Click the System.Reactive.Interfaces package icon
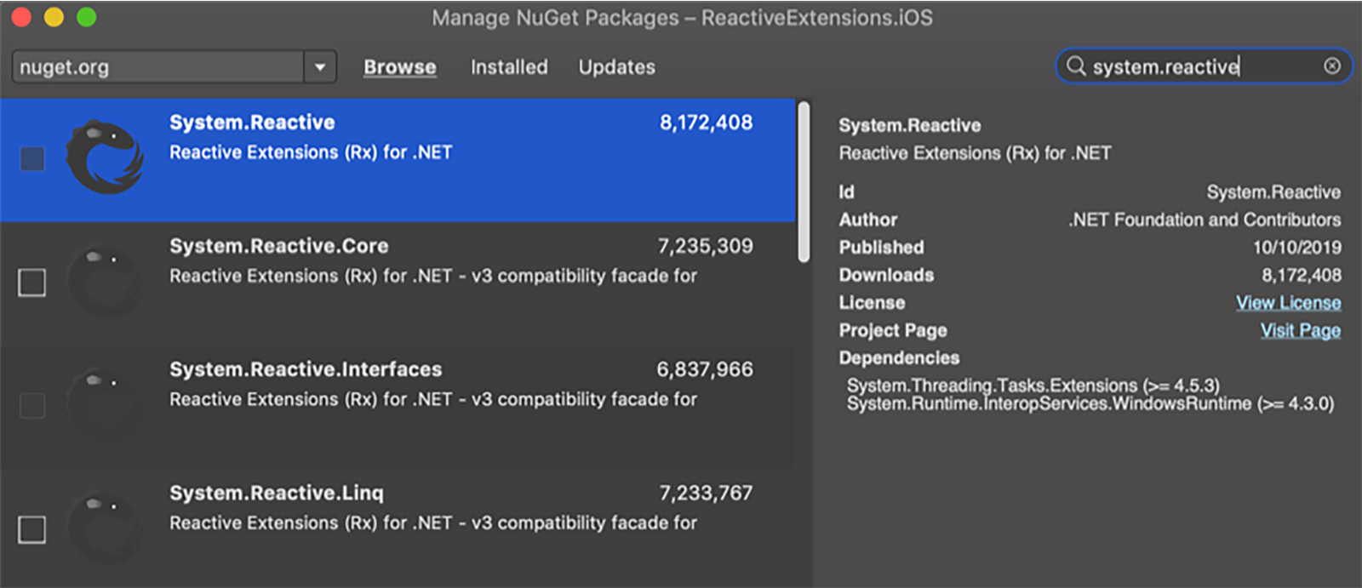This screenshot has width=1362, height=588. pos(104,404)
